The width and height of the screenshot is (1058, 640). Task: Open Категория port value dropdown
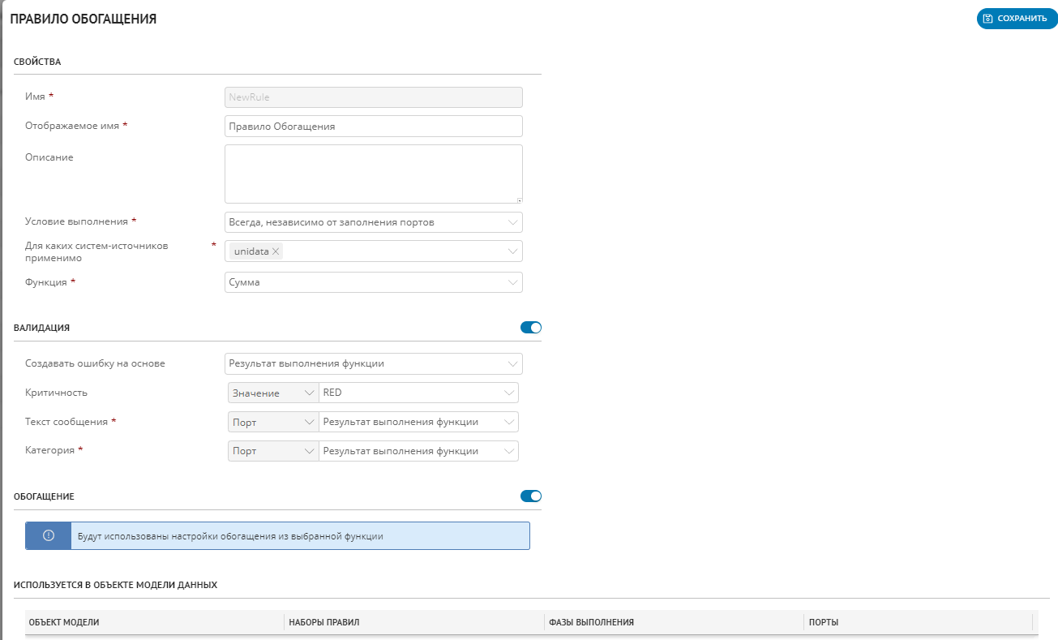(x=418, y=451)
